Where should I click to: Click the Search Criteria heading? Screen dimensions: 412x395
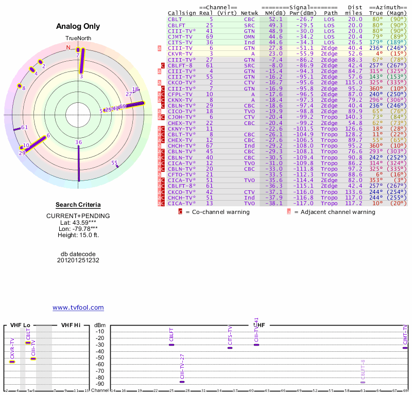click(78, 205)
